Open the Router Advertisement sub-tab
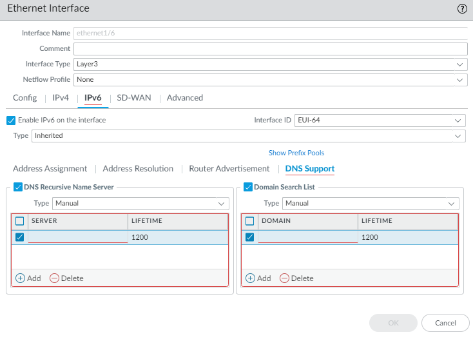The width and height of the screenshot is (473, 339). [x=229, y=169]
